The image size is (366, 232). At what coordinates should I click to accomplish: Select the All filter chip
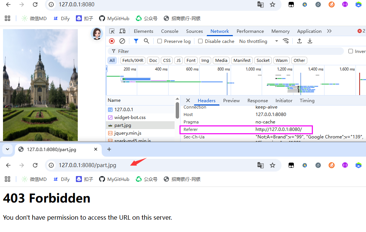coord(112,60)
